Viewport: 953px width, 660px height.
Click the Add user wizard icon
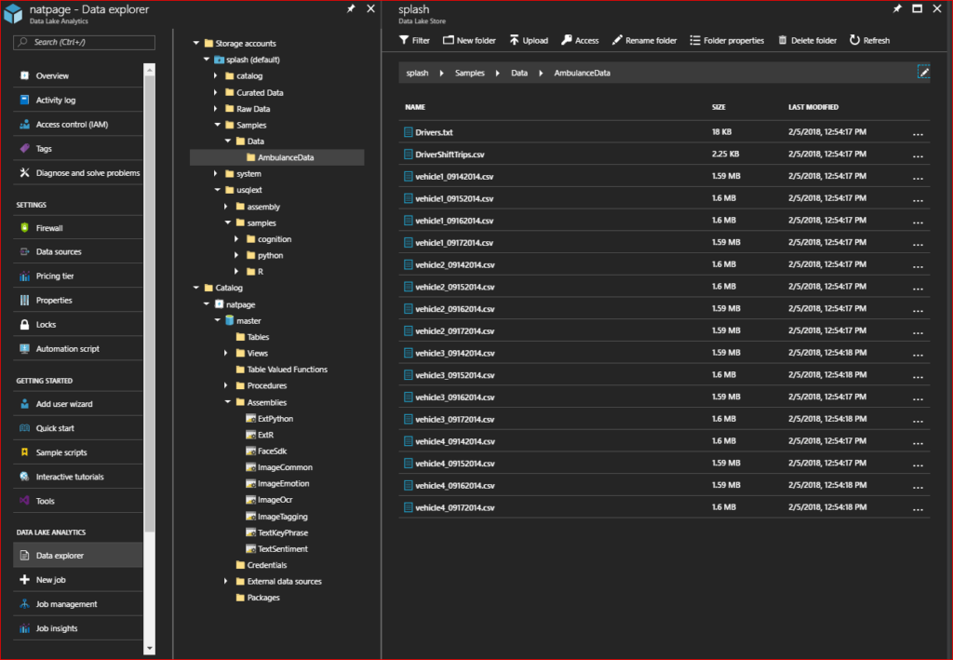24,403
